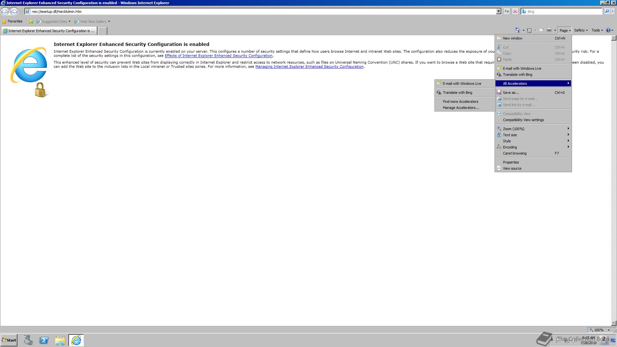
Task: Open the Recent Pages dropdown arrow
Action: pos(21,12)
